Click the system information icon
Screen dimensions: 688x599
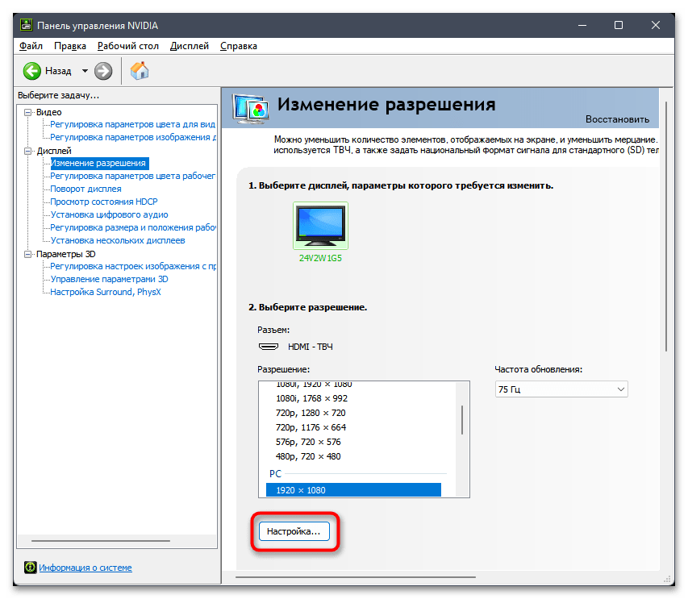pos(30,568)
